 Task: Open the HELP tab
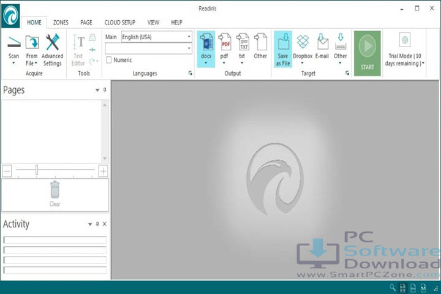pos(176,23)
